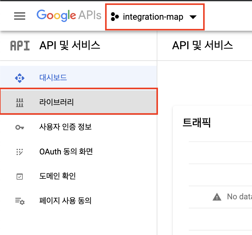252x235 pixels.
Task: Open the integration-map project selector
Action: coord(155,17)
